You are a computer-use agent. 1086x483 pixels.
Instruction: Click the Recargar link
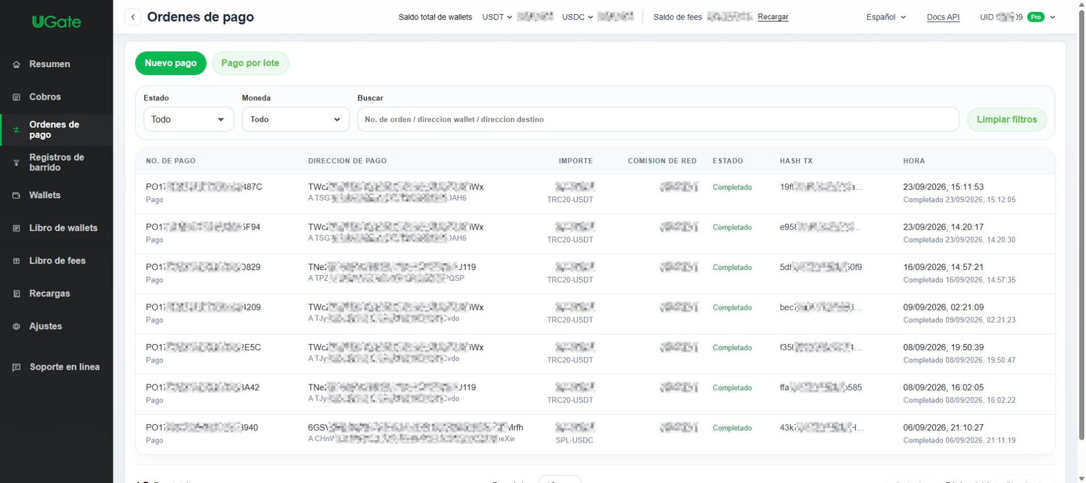pos(773,17)
